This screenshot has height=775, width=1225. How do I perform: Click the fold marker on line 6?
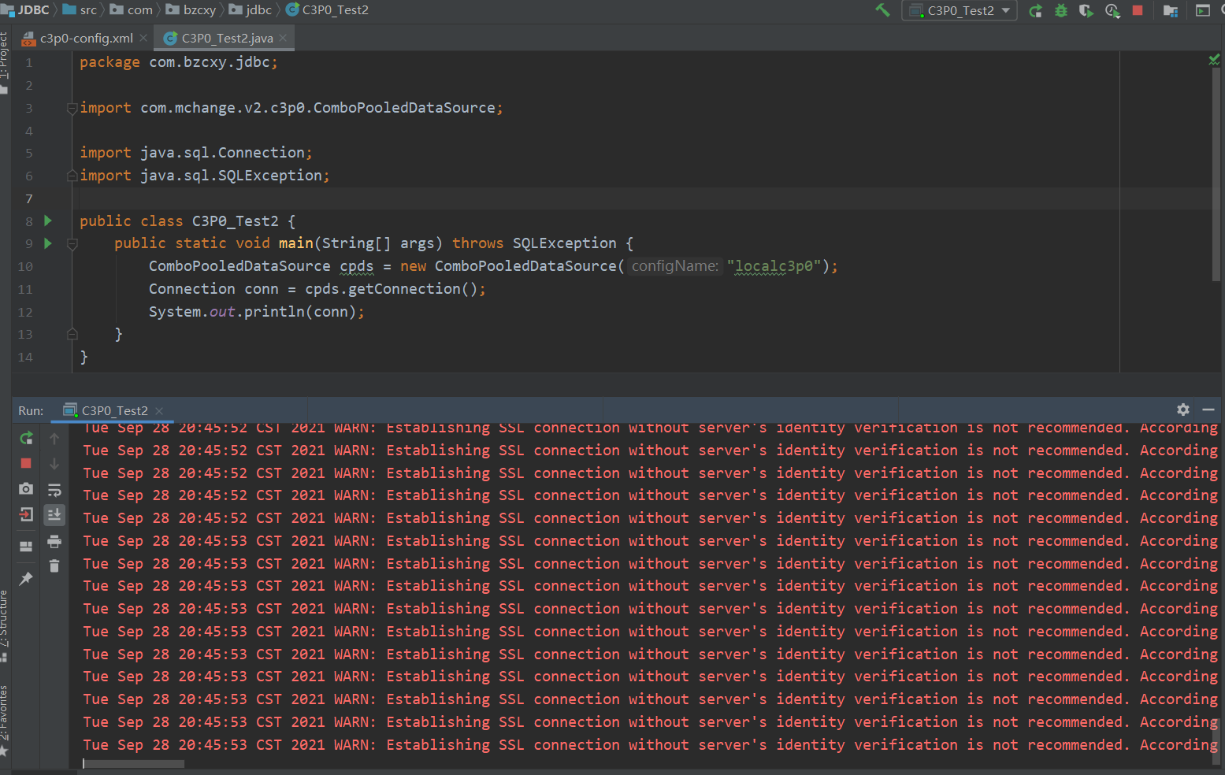(x=72, y=175)
